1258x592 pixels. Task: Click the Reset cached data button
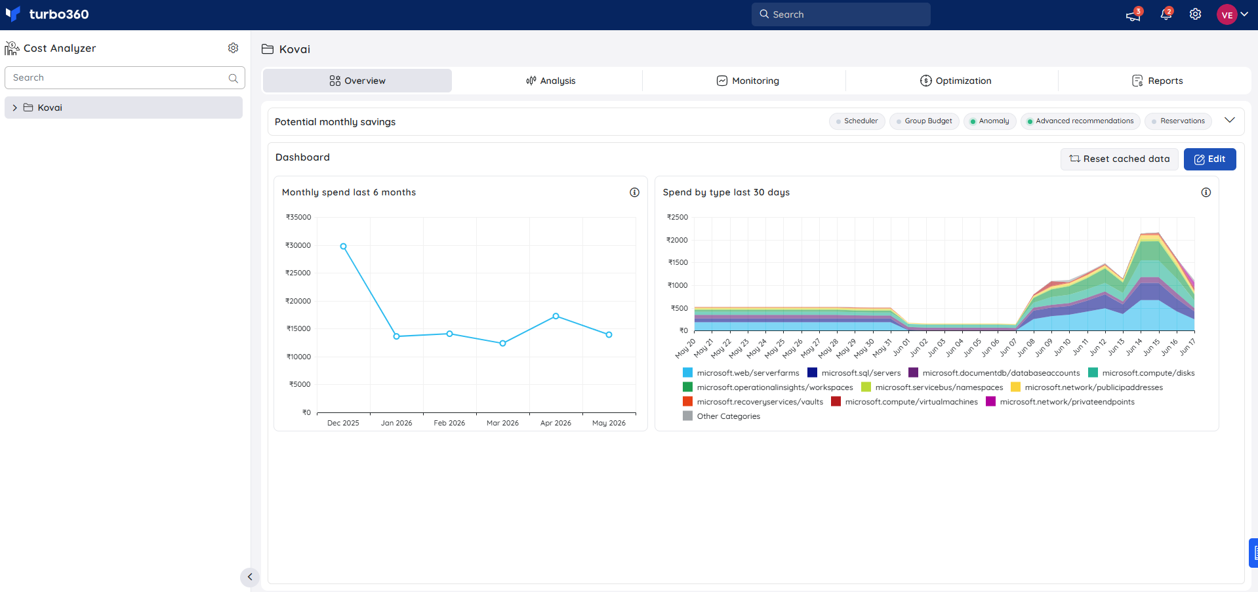coord(1120,159)
